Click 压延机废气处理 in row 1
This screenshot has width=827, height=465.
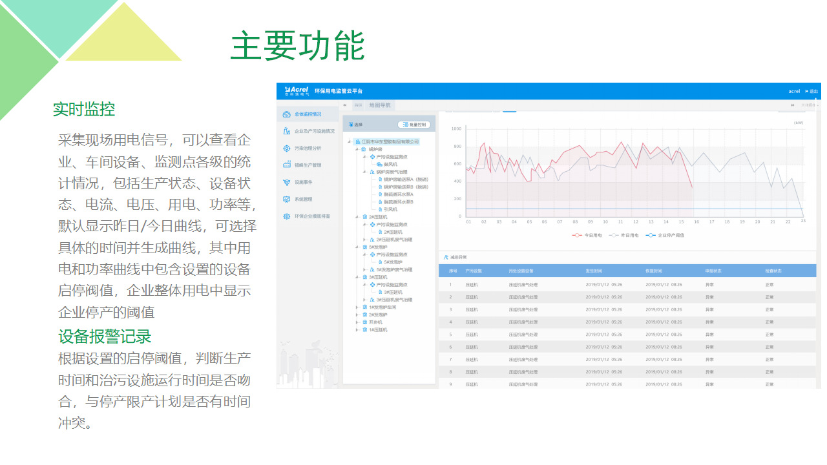coord(523,284)
